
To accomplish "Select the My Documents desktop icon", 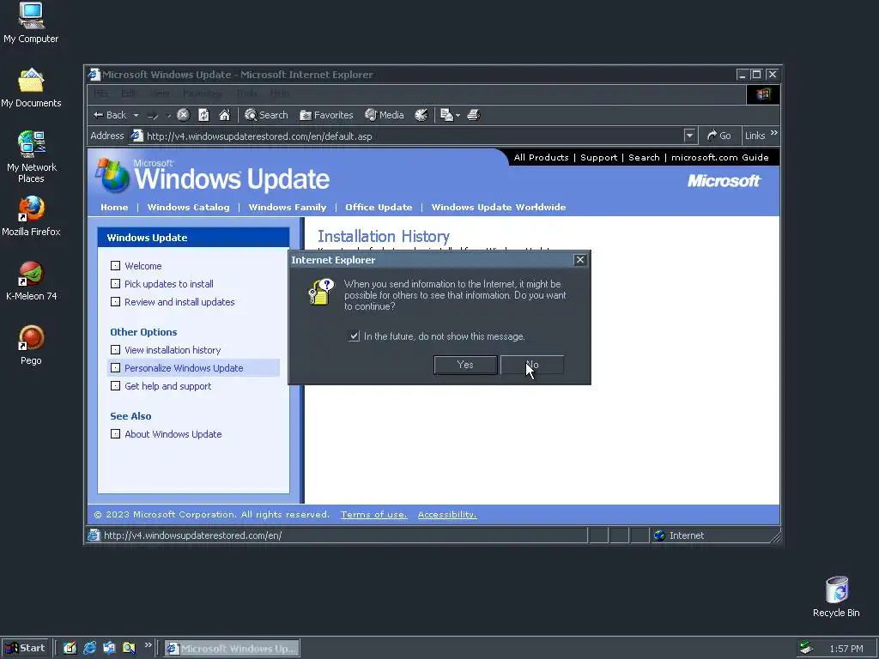I will 31,88.
